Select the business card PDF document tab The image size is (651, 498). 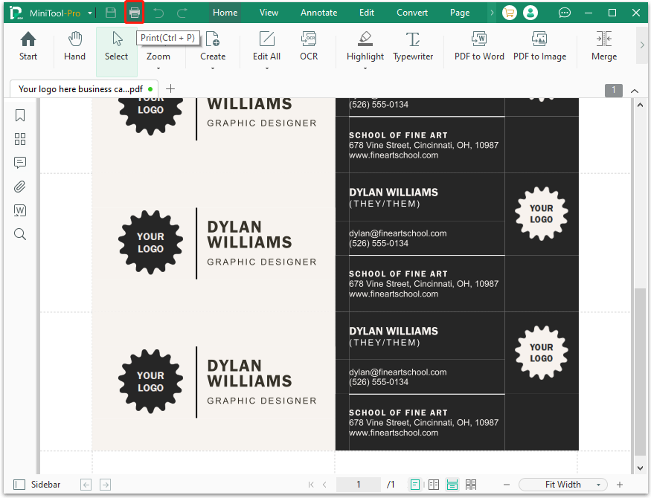pos(83,88)
